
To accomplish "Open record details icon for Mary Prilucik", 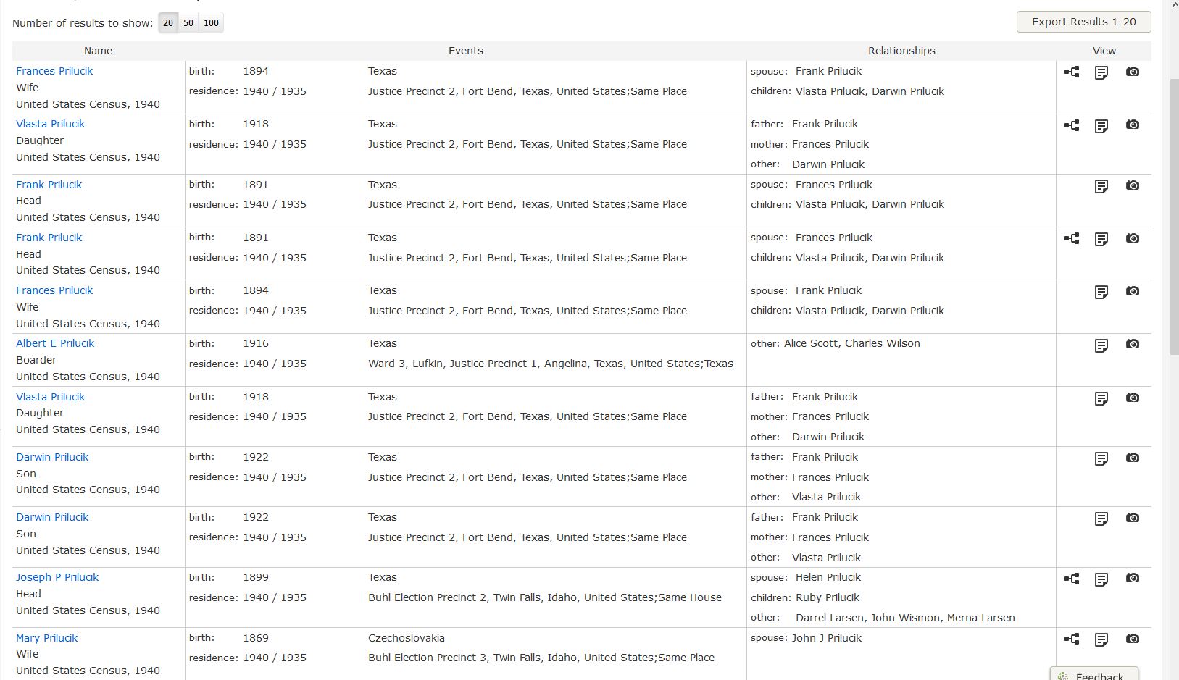I will coord(1101,639).
